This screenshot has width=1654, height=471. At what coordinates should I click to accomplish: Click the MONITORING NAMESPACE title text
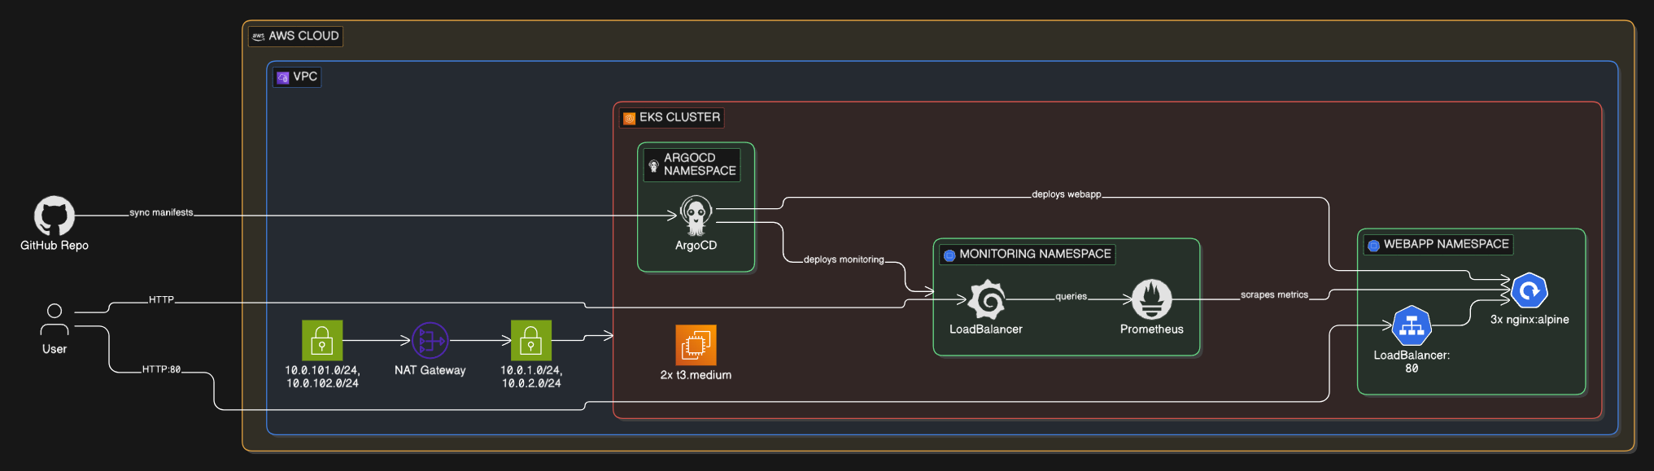[1035, 254]
